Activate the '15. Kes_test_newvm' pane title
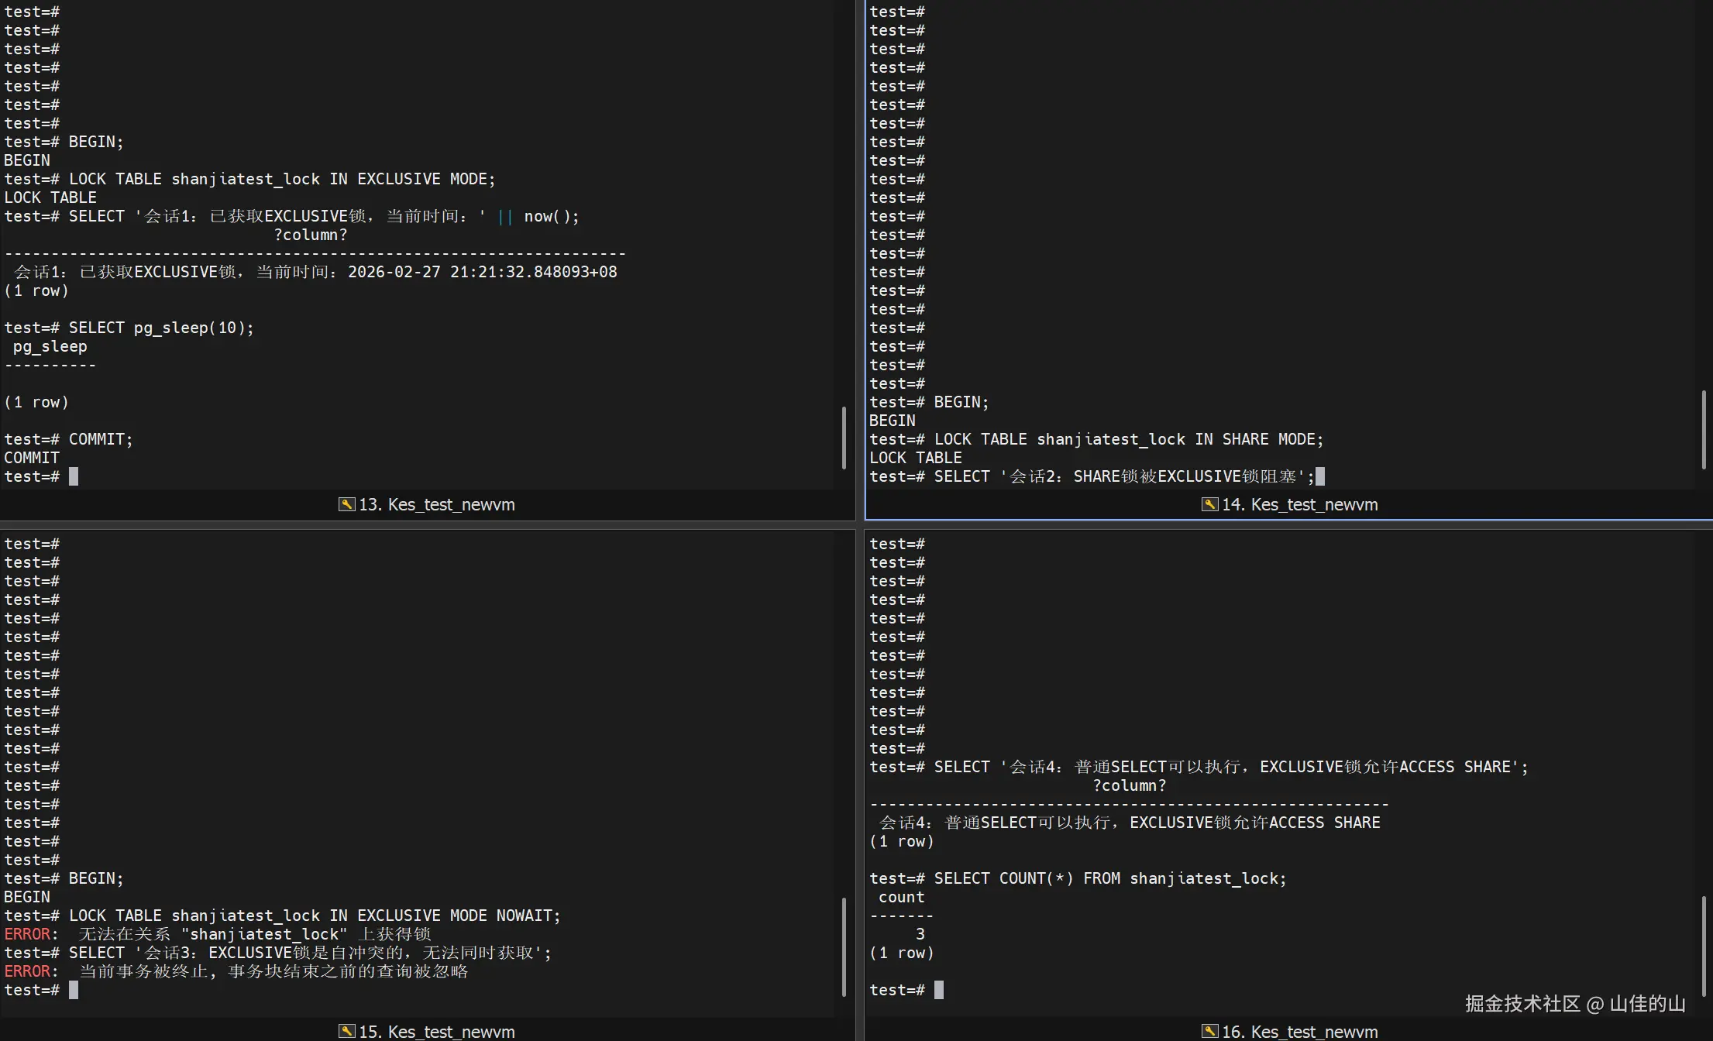1713x1041 pixels. 436,1032
